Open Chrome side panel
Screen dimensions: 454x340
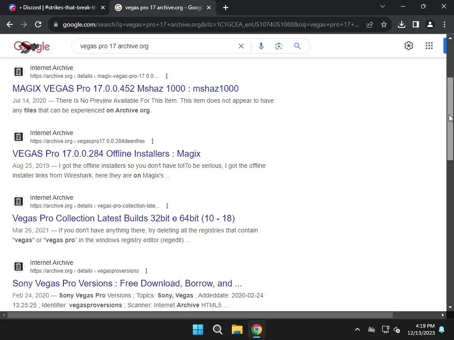[x=416, y=25]
